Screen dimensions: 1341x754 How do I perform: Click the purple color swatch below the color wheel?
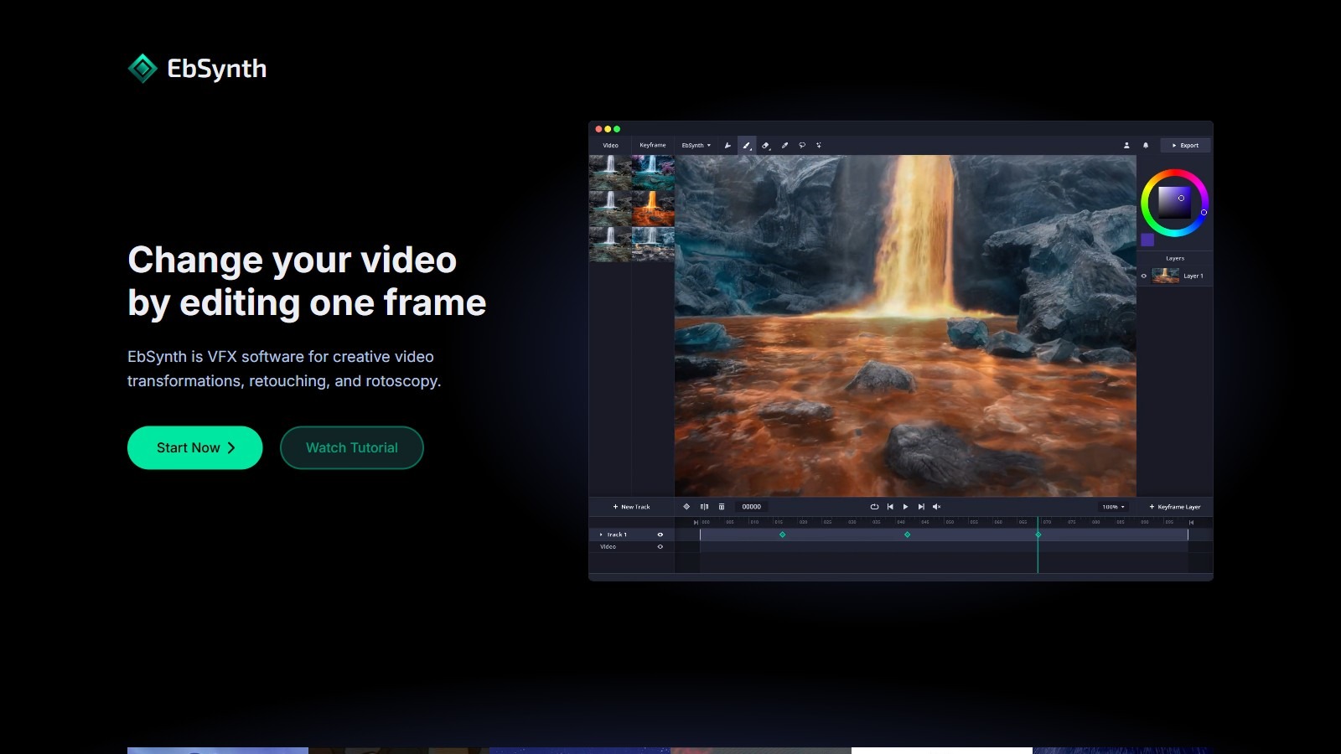[x=1147, y=240]
